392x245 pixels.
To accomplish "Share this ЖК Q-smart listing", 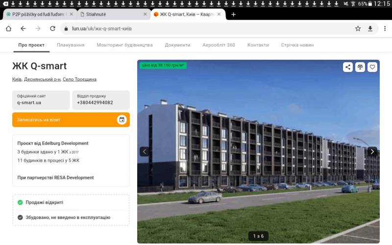I will pos(348,67).
